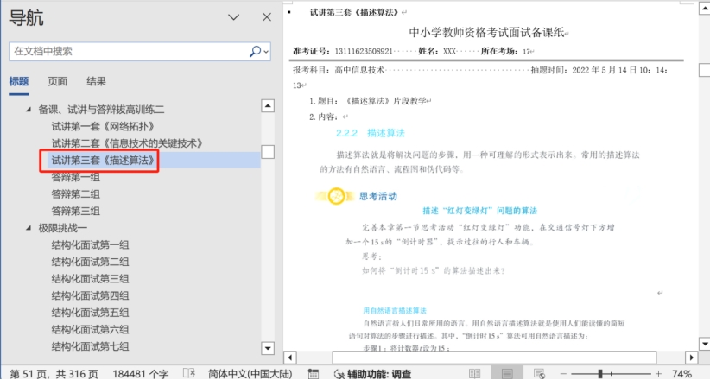Image resolution: width=710 pixels, height=380 pixels.
Task: Open the navigation pane options chevron
Action: [233, 18]
